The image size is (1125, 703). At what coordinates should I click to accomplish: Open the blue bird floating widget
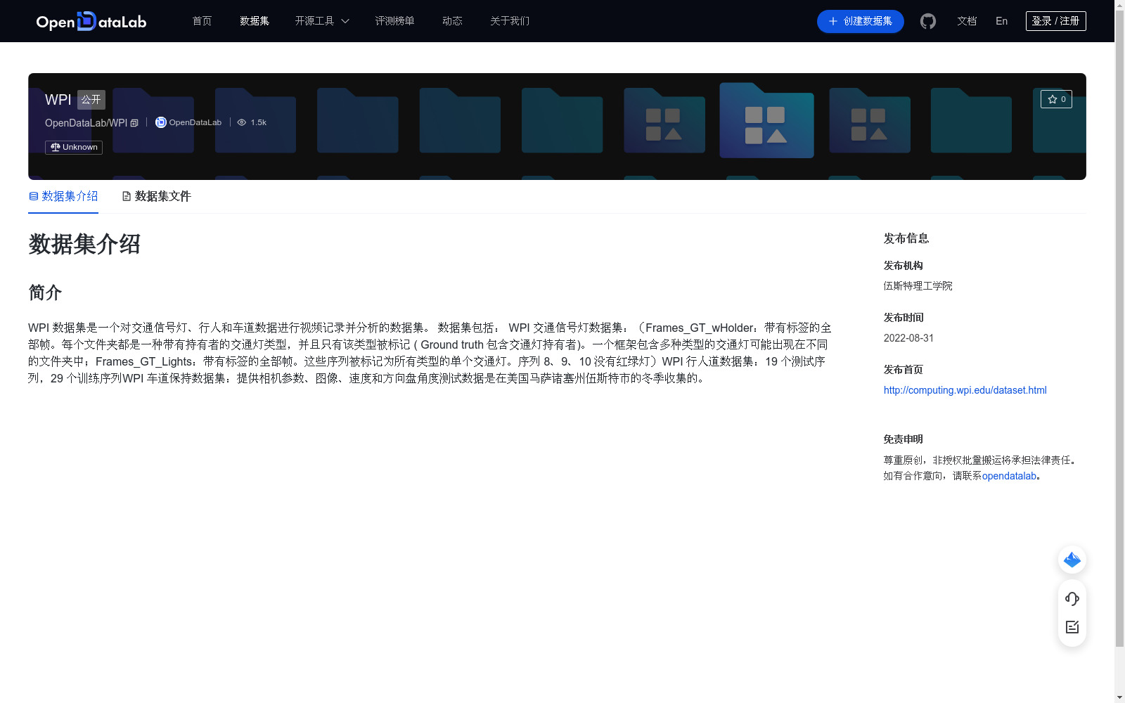pos(1072,560)
